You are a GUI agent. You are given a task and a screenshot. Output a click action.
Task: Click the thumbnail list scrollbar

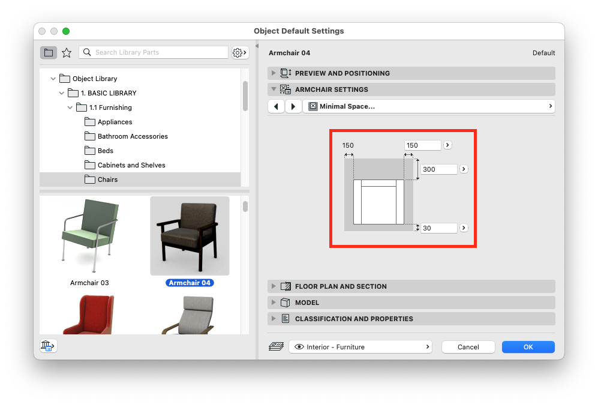[x=245, y=207]
